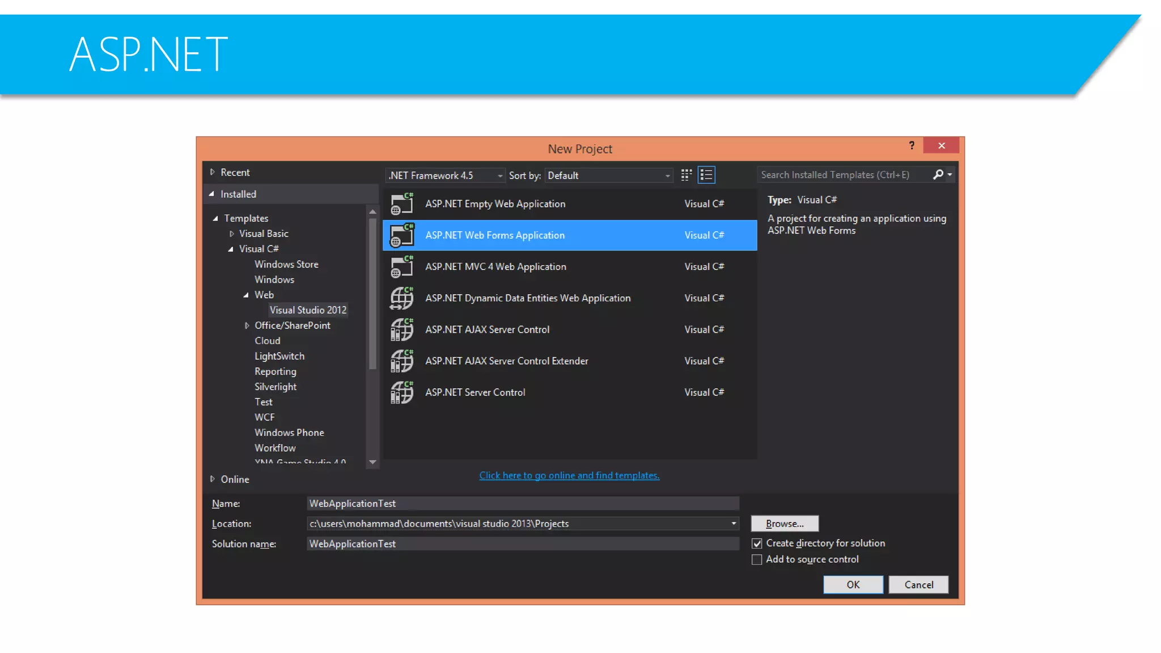The height and width of the screenshot is (653, 1161).
Task: Click the Cancel button
Action: tap(918, 585)
